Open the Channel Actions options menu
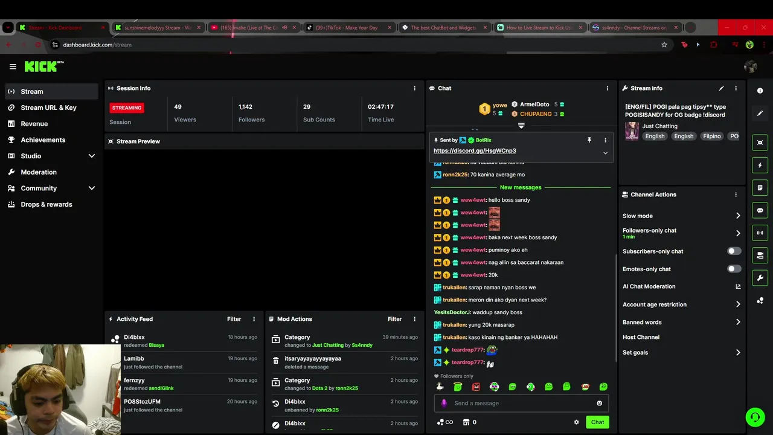Image resolution: width=773 pixels, height=435 pixels. tap(736, 195)
